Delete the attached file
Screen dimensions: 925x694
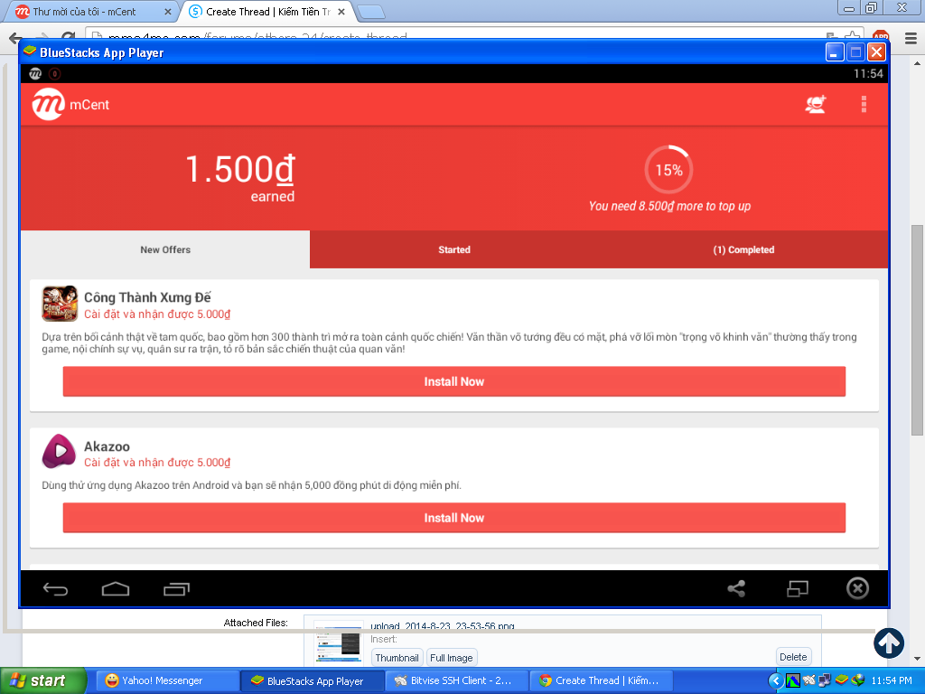click(793, 657)
